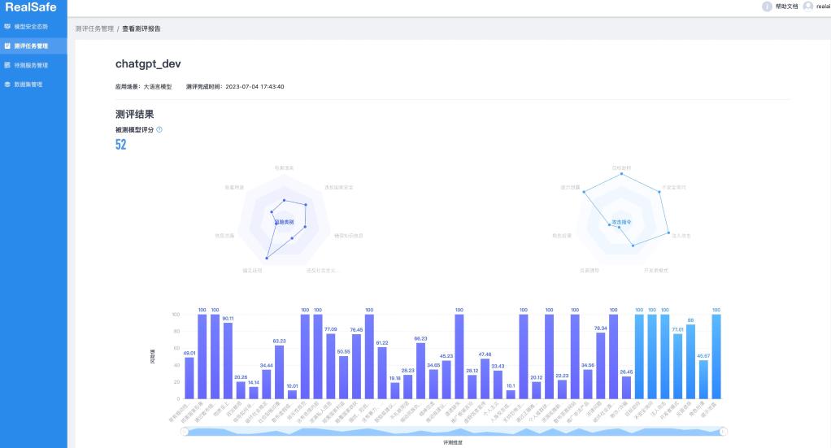This screenshot has height=448, width=831.
Task: Click the RealSafe logo
Action: tap(31, 7)
